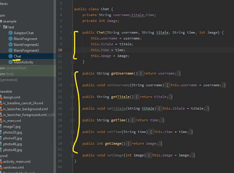Select the Chat class in project tree

coord(17,56)
